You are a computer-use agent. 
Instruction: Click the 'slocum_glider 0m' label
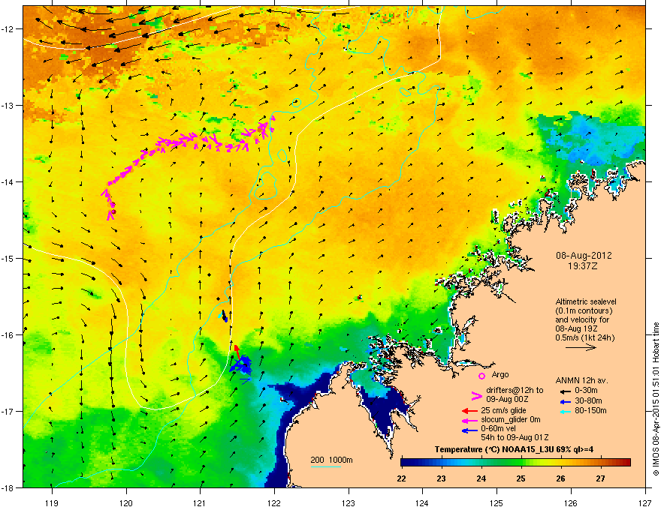point(511,420)
